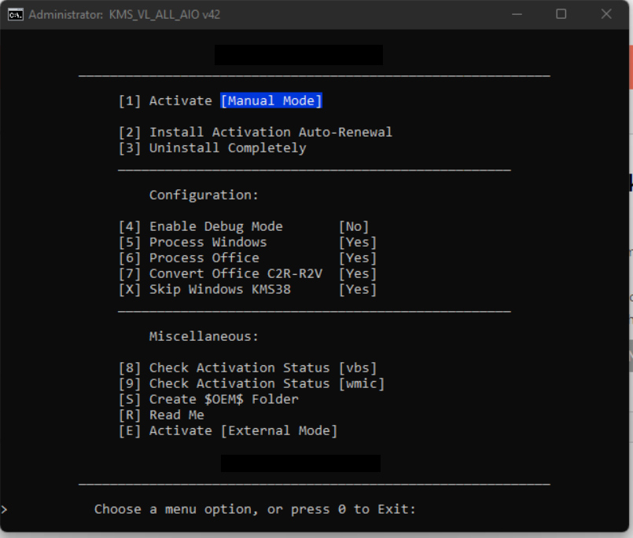Maximize the KMS_VL_ALL_AIO window
This screenshot has height=538, width=633.
pyautogui.click(x=561, y=14)
